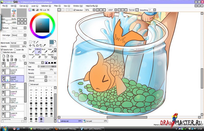Pick the magic wand tool
The width and height of the screenshot is (204, 131).
click(x=37, y=42)
